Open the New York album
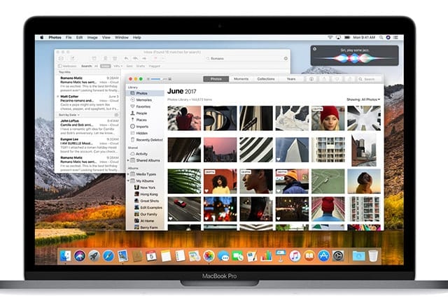This screenshot has width=448, height=298. pos(145,187)
